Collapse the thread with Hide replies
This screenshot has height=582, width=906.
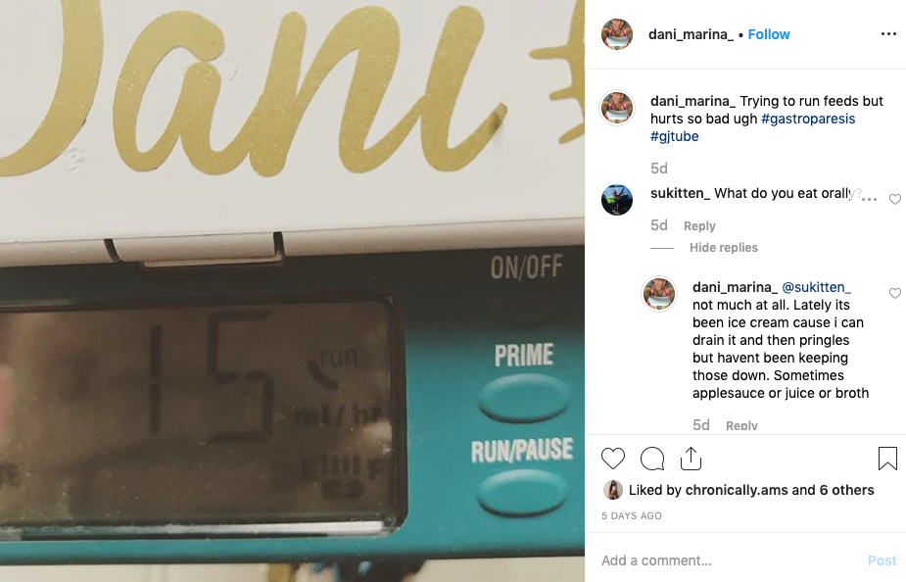[x=724, y=247]
